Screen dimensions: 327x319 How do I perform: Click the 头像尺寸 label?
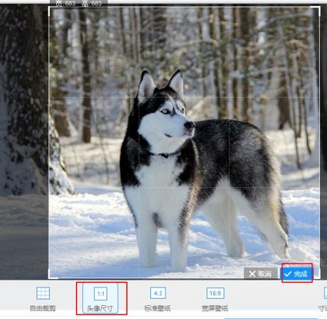[x=100, y=309]
